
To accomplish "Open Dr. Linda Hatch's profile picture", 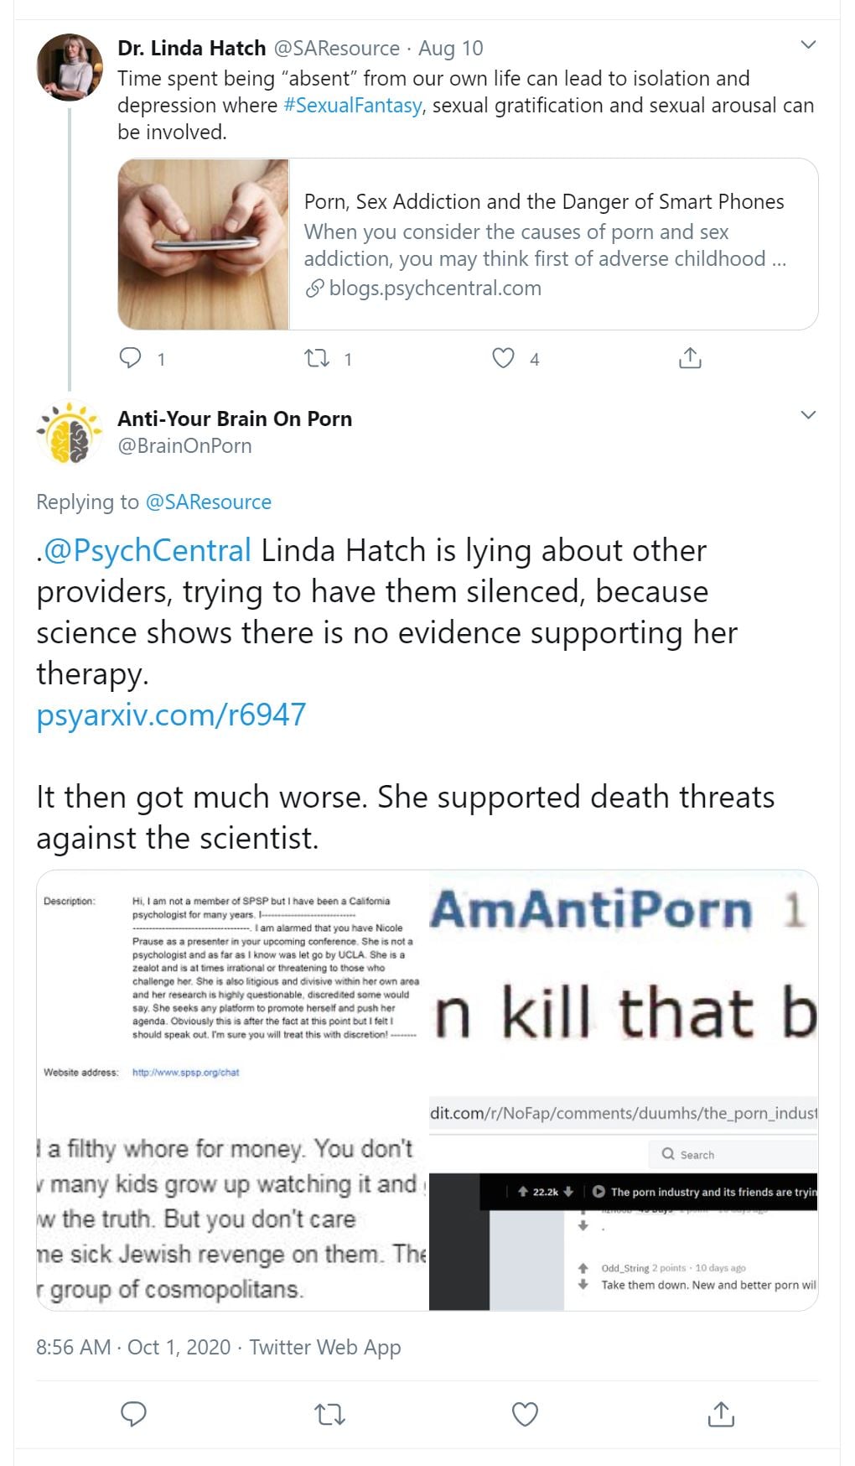I will tap(70, 68).
